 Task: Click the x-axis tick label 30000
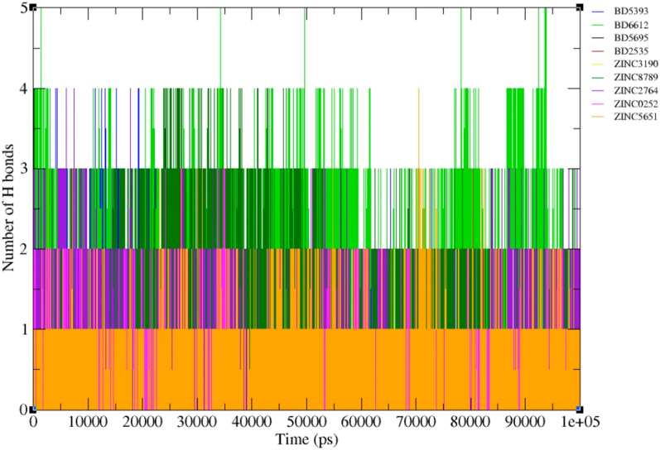(197, 421)
